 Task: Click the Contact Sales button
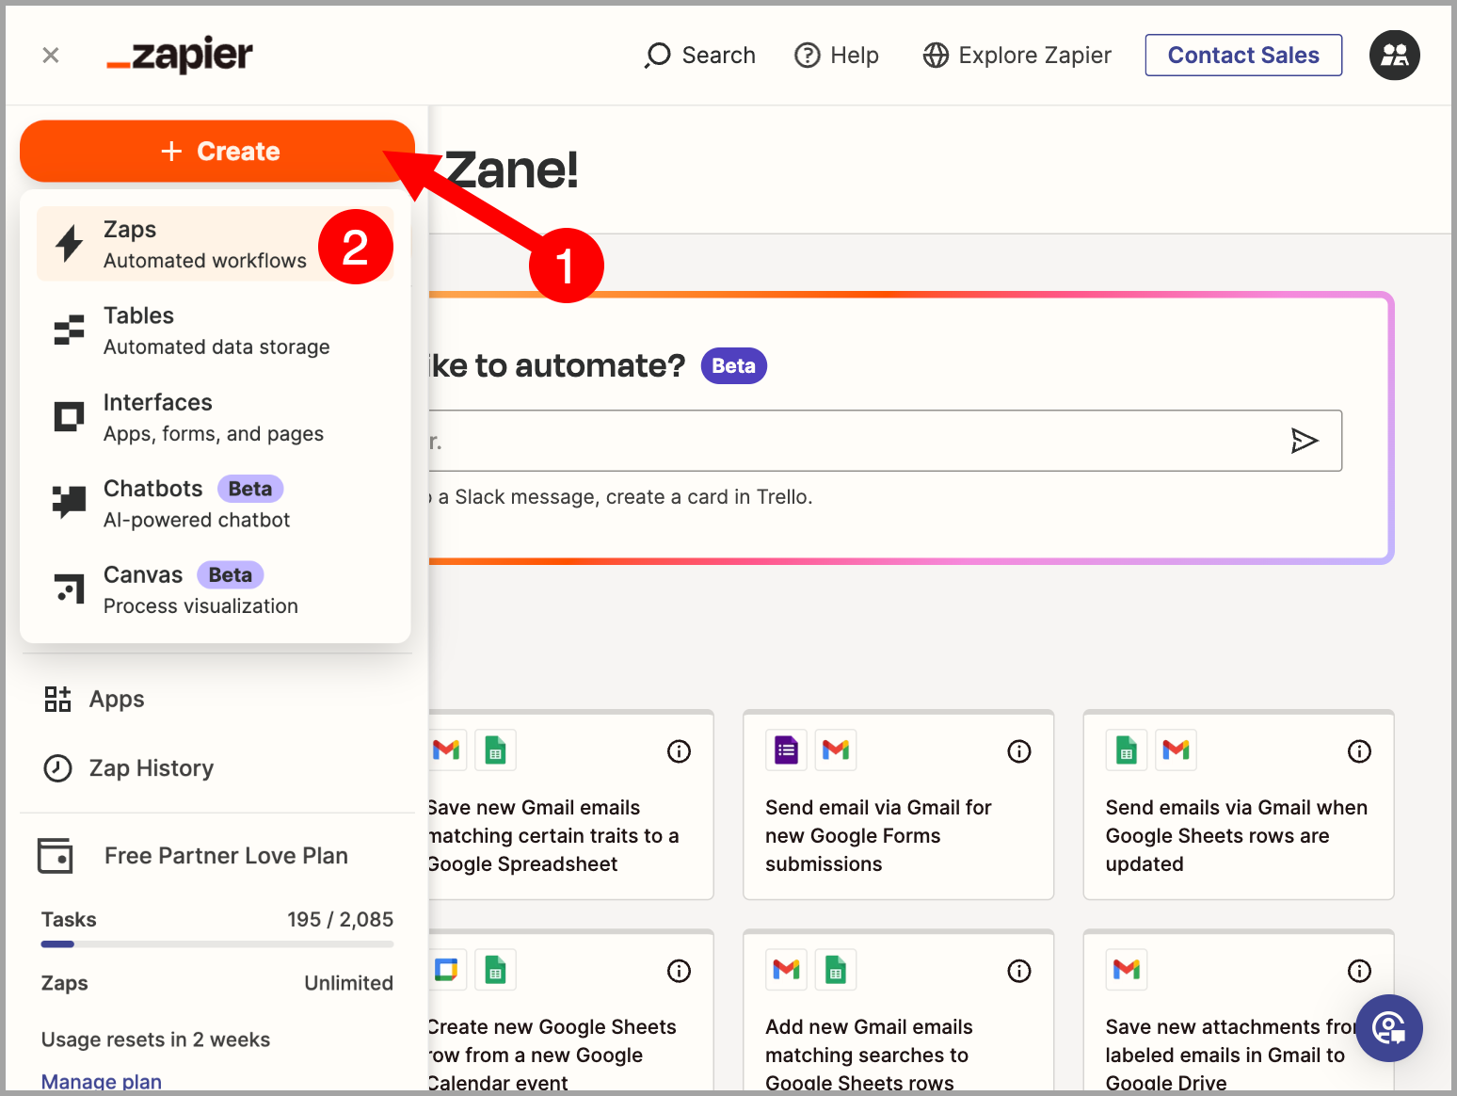tap(1243, 56)
